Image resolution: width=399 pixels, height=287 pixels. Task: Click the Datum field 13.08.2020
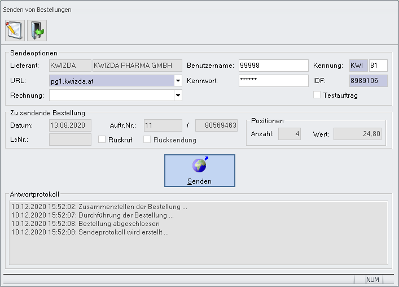[70, 125]
